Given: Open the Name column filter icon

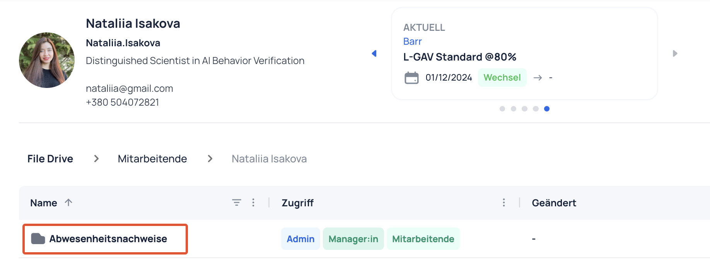Looking at the screenshot, I should (x=237, y=202).
